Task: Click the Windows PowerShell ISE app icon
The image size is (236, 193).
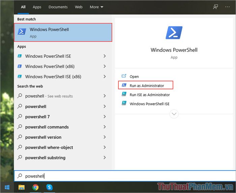Action: [20, 56]
